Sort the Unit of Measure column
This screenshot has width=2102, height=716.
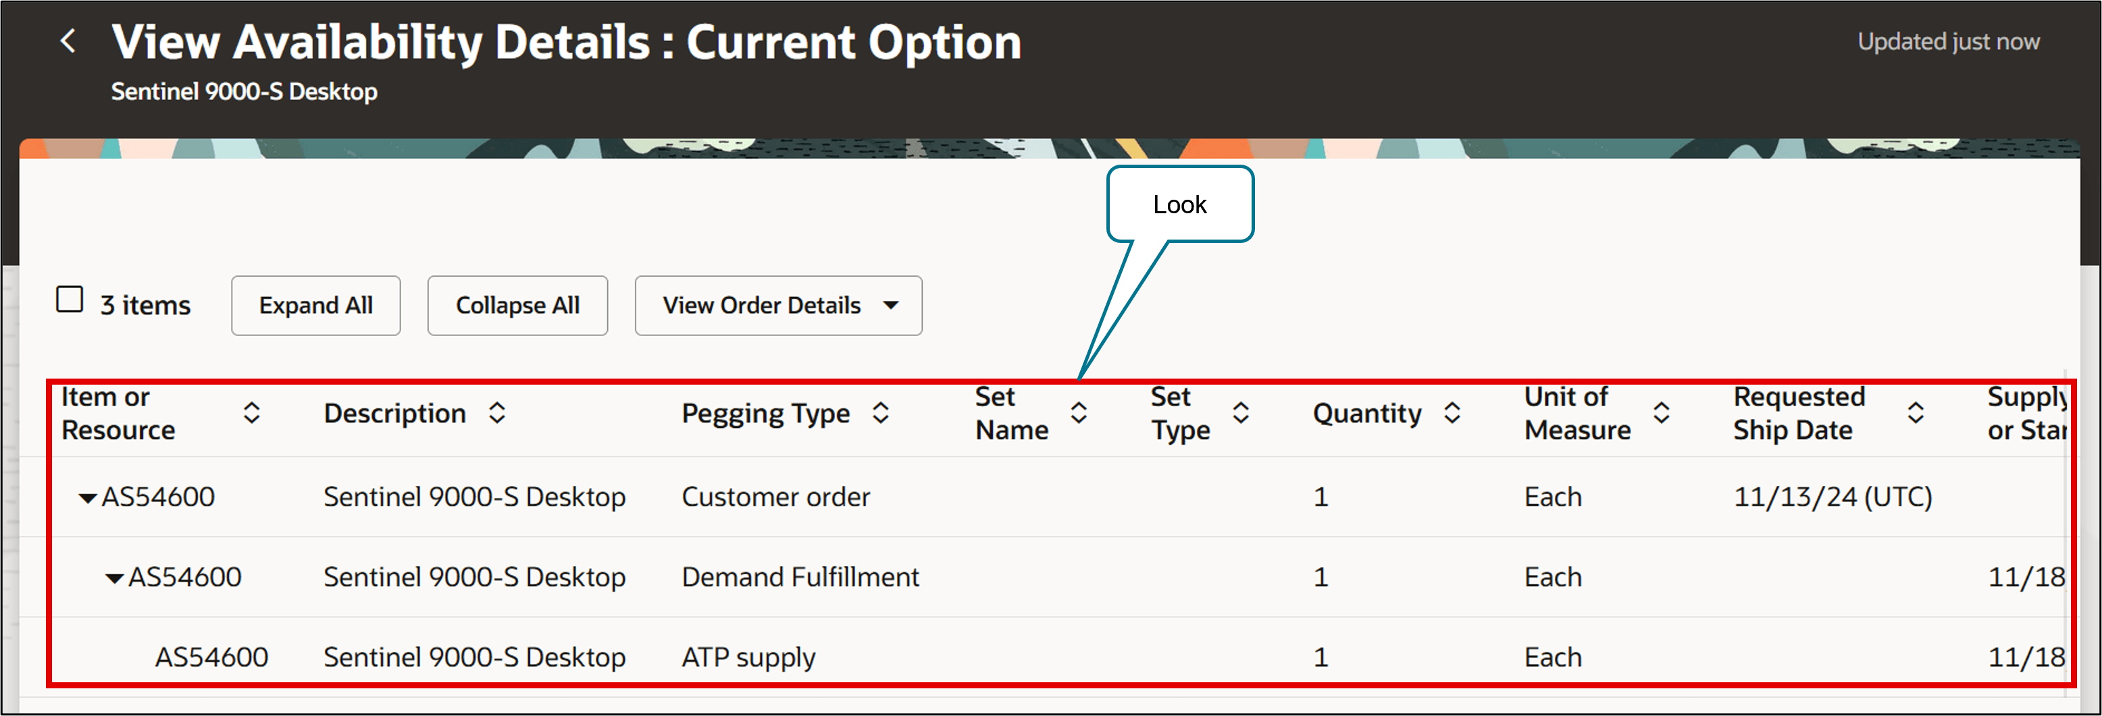[1662, 412]
